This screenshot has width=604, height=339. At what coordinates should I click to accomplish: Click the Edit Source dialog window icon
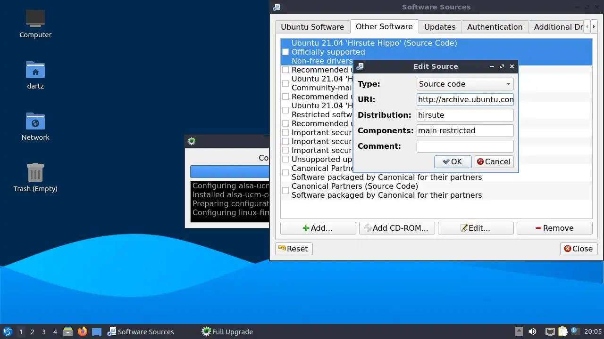(x=360, y=66)
